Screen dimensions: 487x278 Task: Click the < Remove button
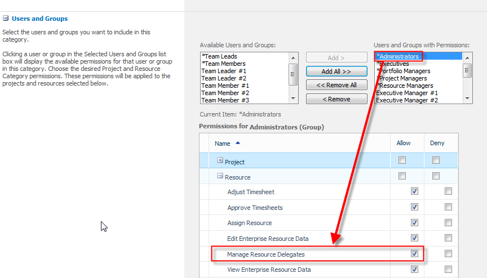click(336, 99)
